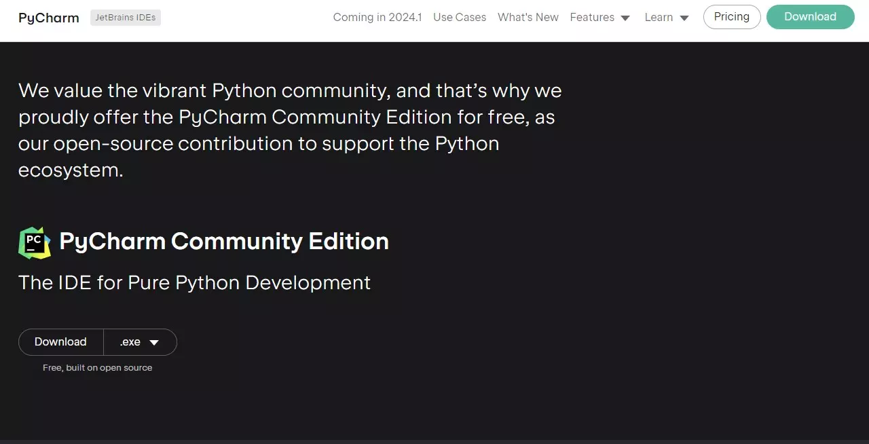Click the JetBrains IDEs badge
This screenshot has width=869, height=444.
[x=126, y=18]
